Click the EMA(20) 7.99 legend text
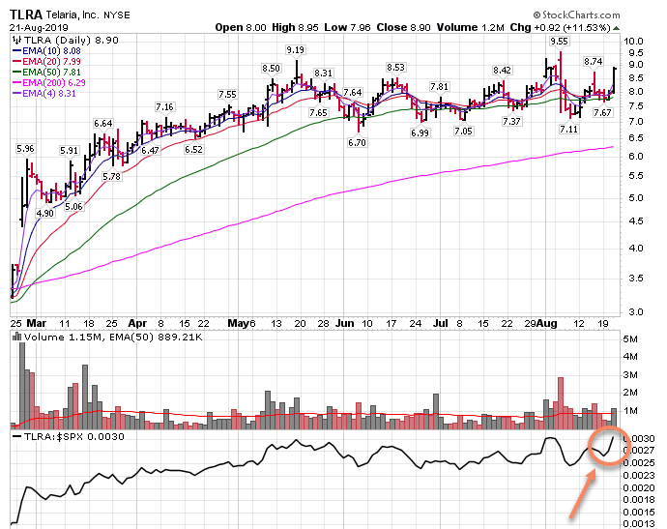 pyautogui.click(x=51, y=61)
